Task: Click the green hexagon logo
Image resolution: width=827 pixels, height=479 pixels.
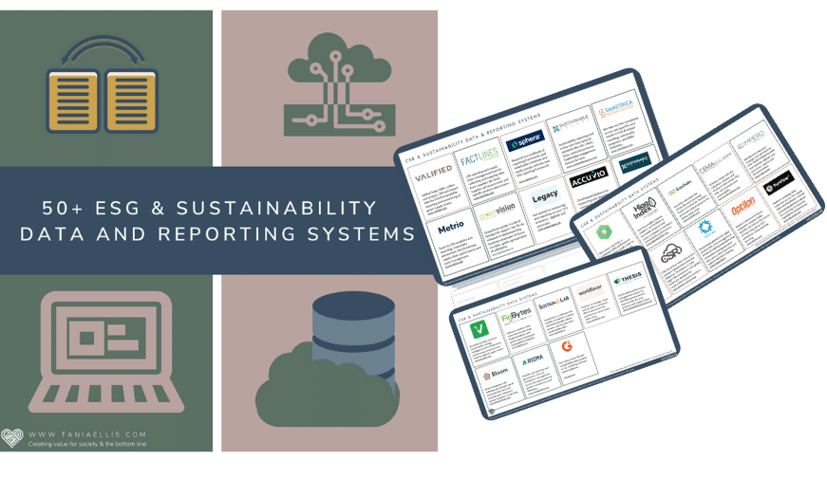Action: coord(604,233)
